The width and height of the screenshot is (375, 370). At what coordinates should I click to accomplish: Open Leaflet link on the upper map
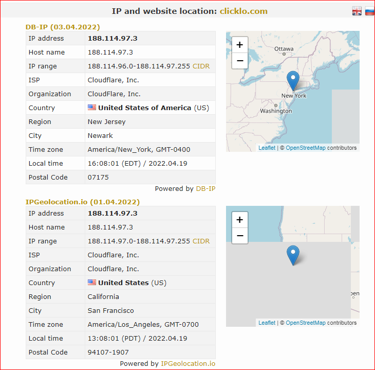coord(267,148)
